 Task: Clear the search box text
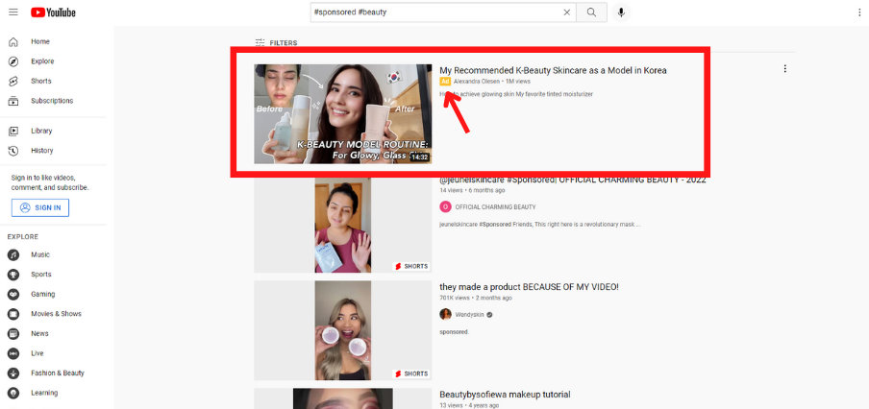click(x=566, y=12)
